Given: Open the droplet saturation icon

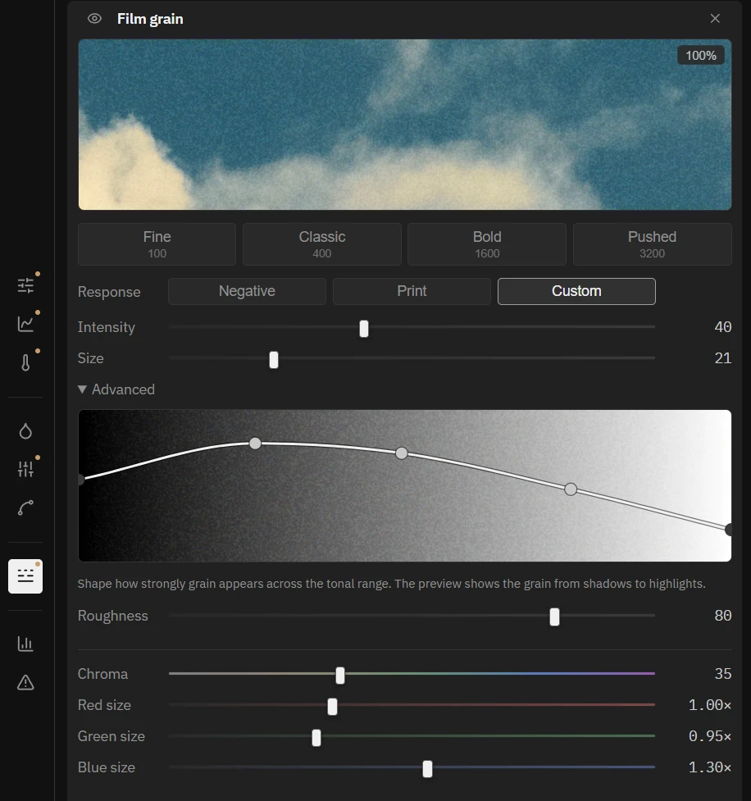Looking at the screenshot, I should (x=25, y=431).
